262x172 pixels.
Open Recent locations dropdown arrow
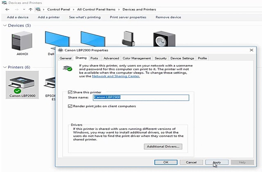24,9
